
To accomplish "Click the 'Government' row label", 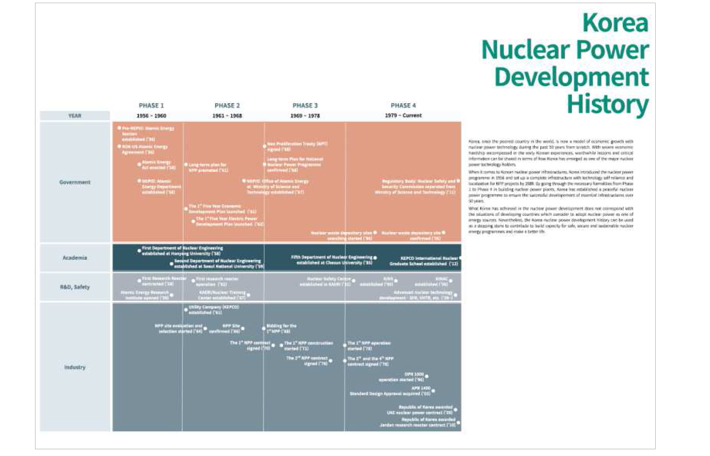I will [75, 182].
